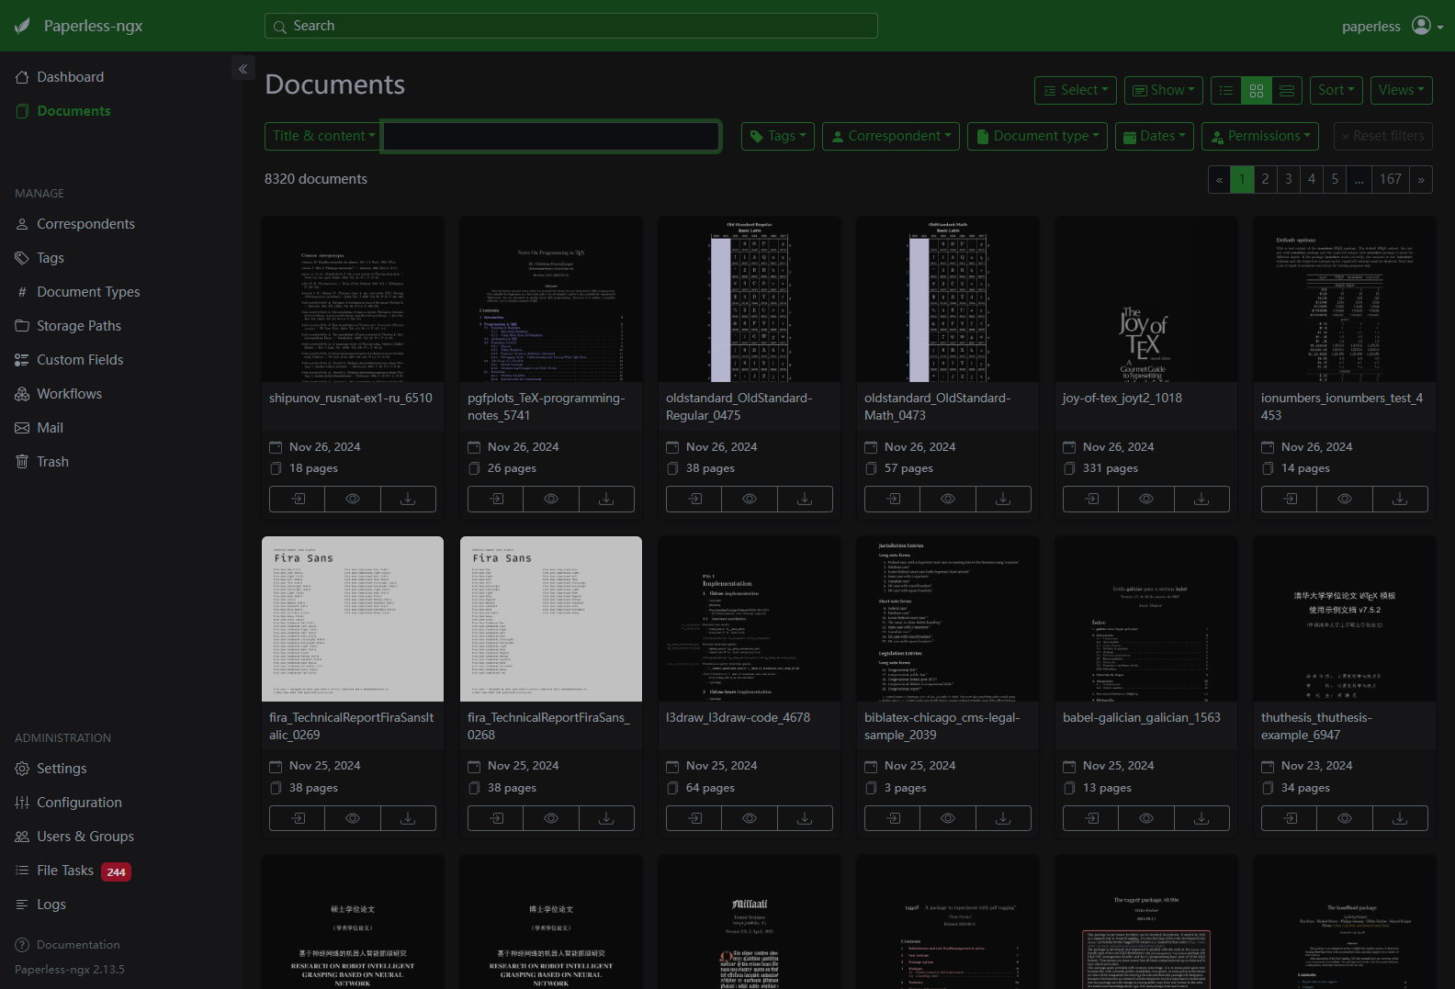Open Document Types in sidebar

(88, 292)
